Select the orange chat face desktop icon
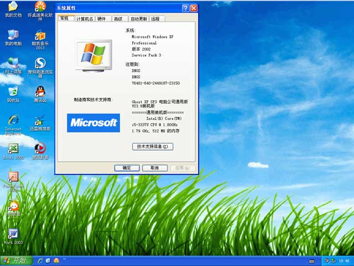 click(x=13, y=208)
